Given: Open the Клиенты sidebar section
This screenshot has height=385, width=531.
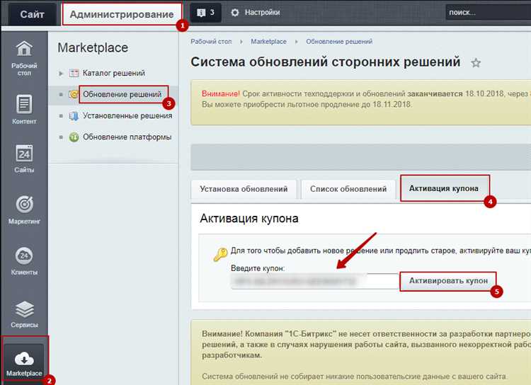Looking at the screenshot, I should [x=24, y=261].
